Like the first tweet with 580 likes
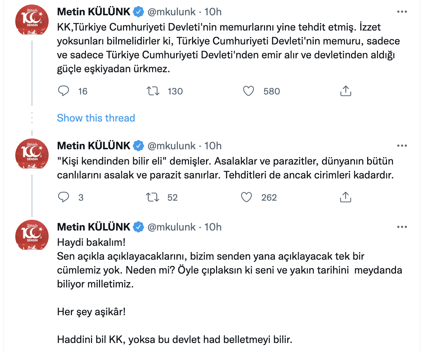The height and width of the screenshot is (352, 421). (x=248, y=91)
